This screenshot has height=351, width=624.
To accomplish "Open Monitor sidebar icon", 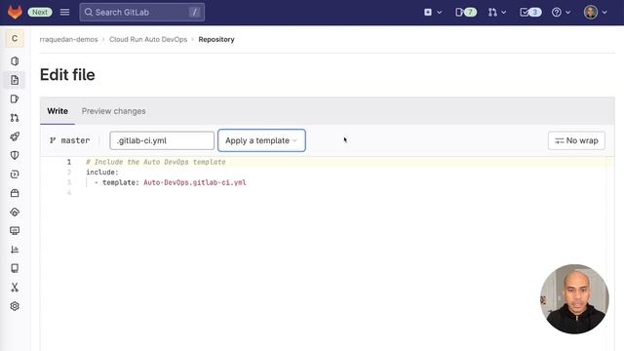I will [15, 231].
